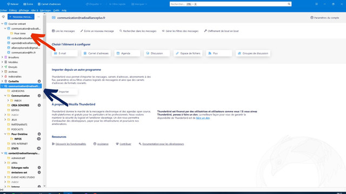Click the get-messages icon left of Nouveau message
This screenshot has height=194, width=346.
(x=3, y=17)
